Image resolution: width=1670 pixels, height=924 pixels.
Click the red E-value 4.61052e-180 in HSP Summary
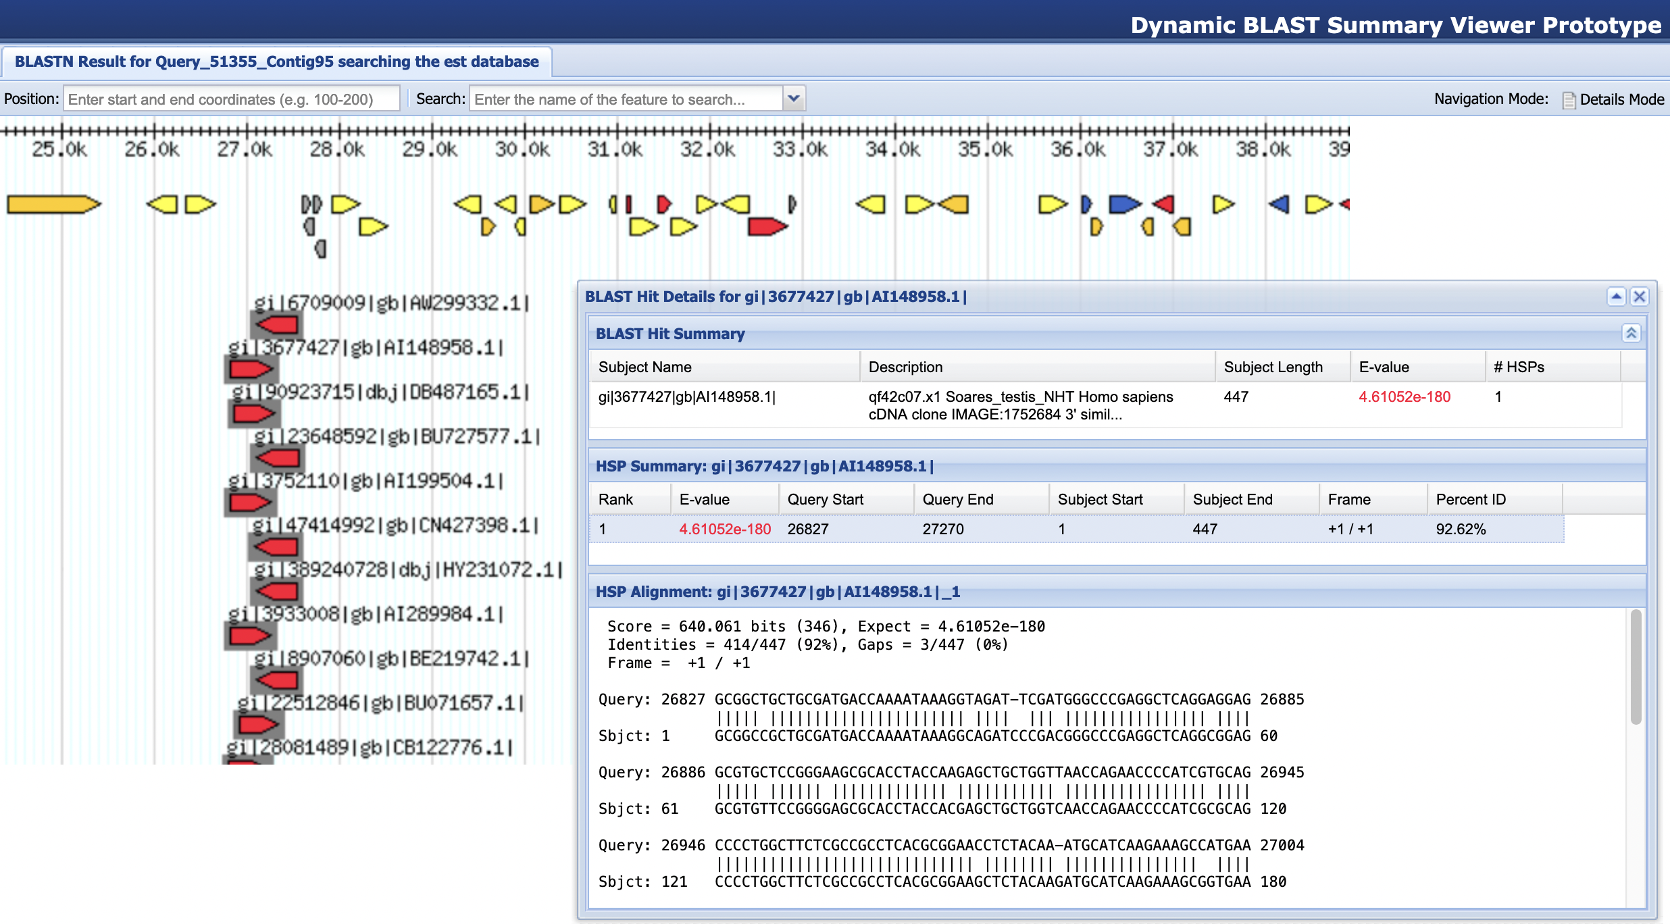click(x=725, y=529)
